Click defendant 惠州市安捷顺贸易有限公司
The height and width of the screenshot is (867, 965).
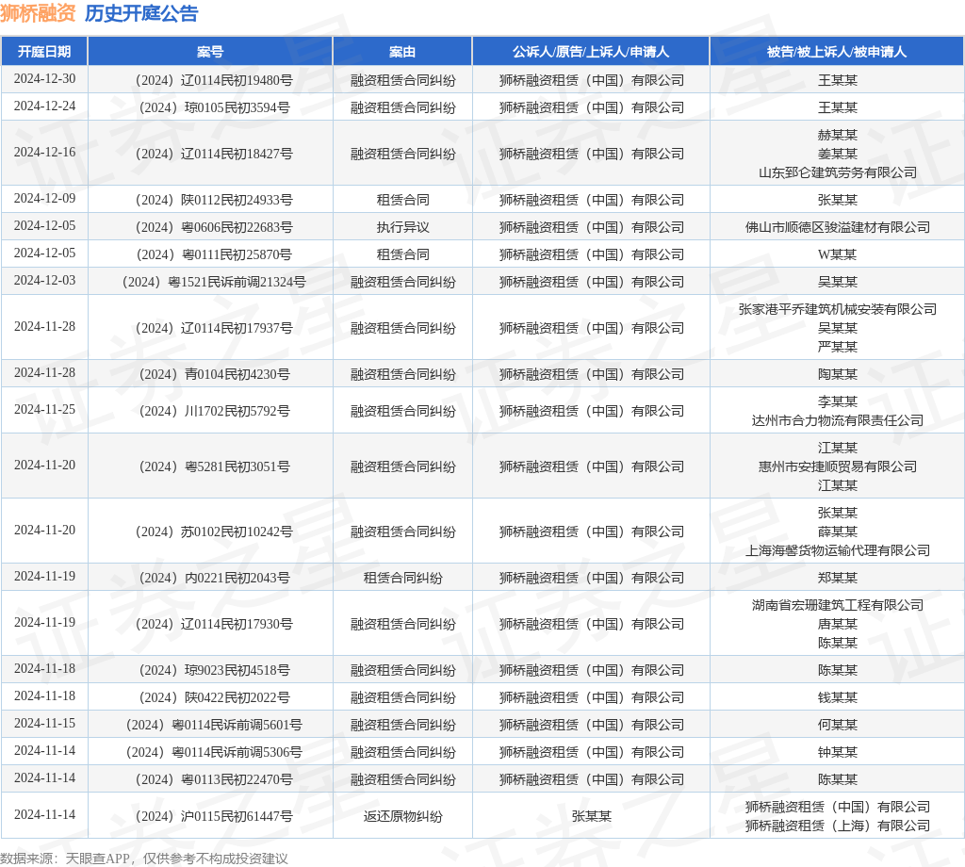tap(838, 466)
